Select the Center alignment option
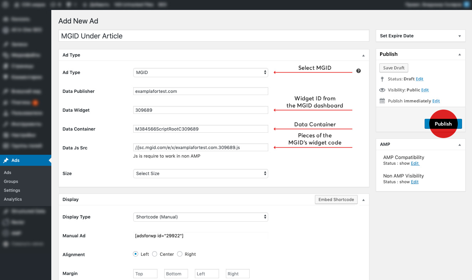This screenshot has height=280, width=472. [155, 254]
